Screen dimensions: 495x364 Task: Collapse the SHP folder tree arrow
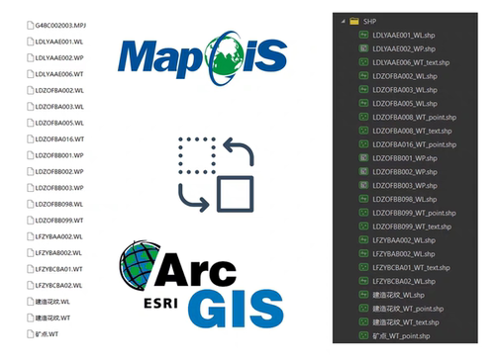344,21
